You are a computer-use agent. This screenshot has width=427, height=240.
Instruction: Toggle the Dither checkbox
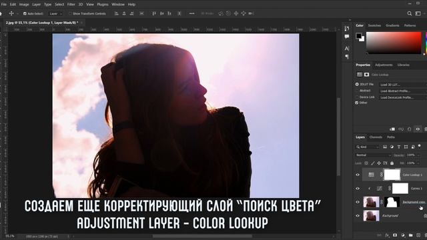point(357,103)
